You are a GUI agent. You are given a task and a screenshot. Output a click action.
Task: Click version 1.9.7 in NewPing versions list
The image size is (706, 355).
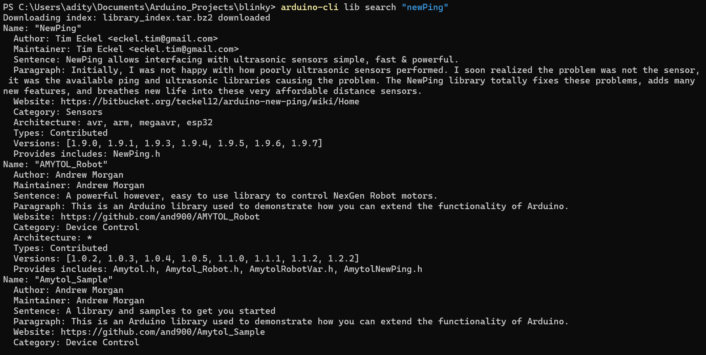(x=304, y=144)
